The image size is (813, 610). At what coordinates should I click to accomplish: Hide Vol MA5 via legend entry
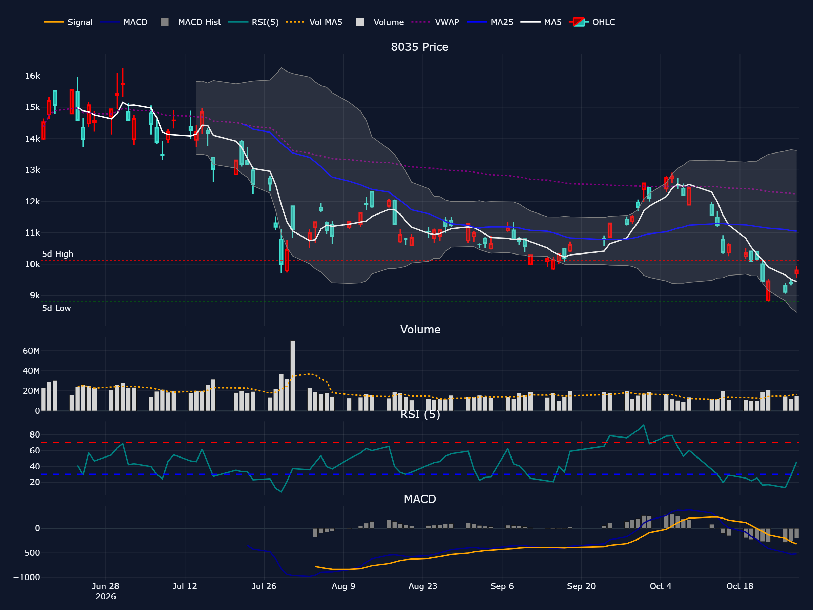(x=314, y=22)
